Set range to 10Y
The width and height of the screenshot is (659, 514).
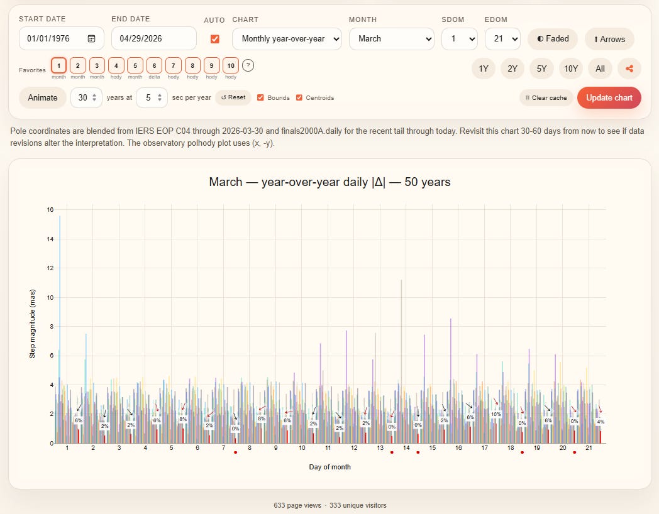[x=571, y=68]
